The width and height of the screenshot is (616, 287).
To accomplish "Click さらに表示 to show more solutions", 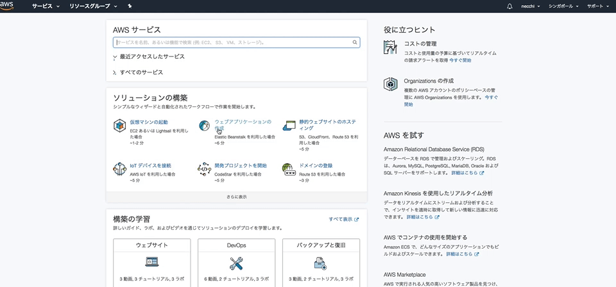I will click(237, 197).
